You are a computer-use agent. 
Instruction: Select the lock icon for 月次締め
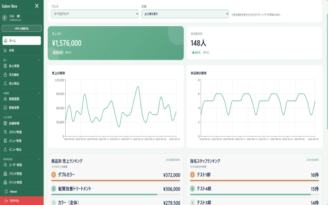5,75
